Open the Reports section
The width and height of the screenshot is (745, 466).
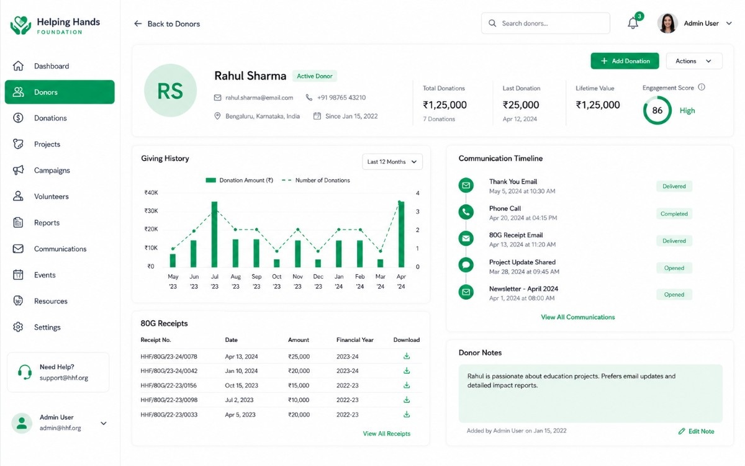pos(60,223)
